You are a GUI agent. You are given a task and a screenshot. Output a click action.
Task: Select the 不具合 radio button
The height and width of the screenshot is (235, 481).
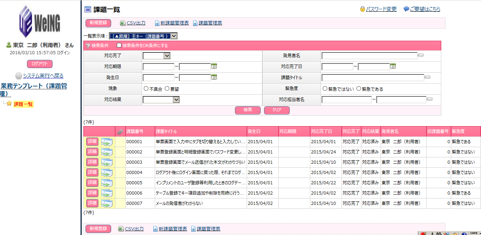[146, 89]
